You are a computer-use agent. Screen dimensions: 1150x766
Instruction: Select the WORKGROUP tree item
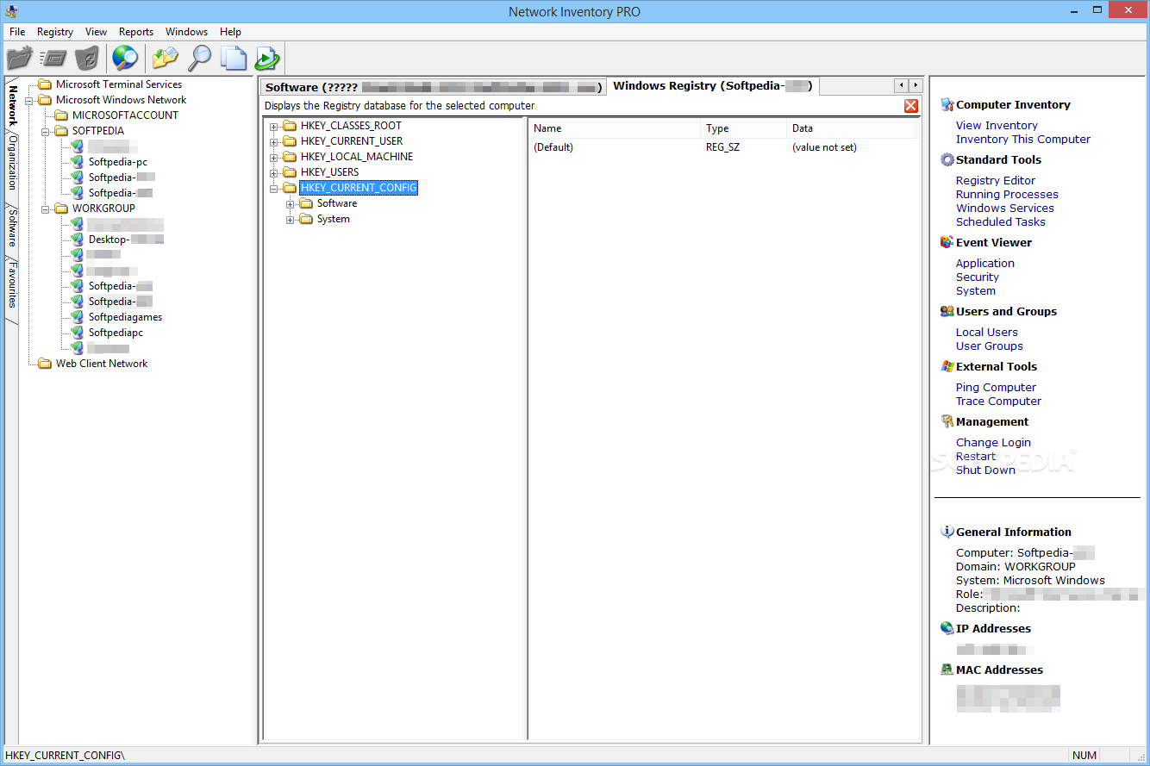103,209
